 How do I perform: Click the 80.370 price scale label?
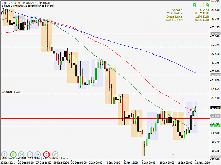point(215,142)
